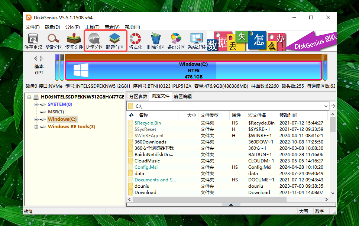Viewport: 359px width, 226px height.
Task: Click the small first partition block in disk map
Action: coord(57,67)
